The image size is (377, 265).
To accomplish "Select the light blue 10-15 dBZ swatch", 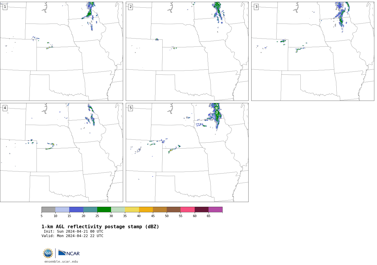I will (x=62, y=209).
